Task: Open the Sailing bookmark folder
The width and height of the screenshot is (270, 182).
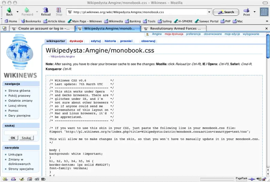Action: [165, 21]
